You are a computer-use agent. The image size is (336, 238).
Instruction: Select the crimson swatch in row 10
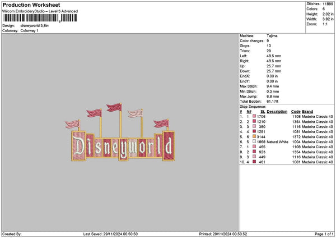point(254,162)
